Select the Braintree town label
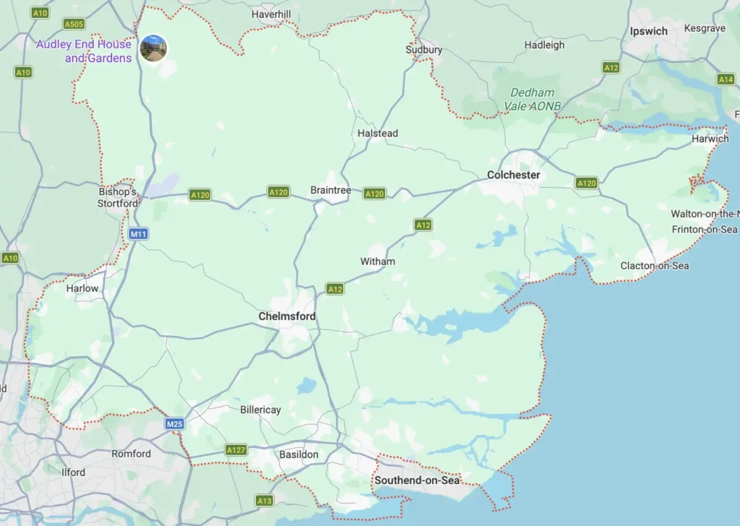The height and width of the screenshot is (526, 740). coord(331,190)
